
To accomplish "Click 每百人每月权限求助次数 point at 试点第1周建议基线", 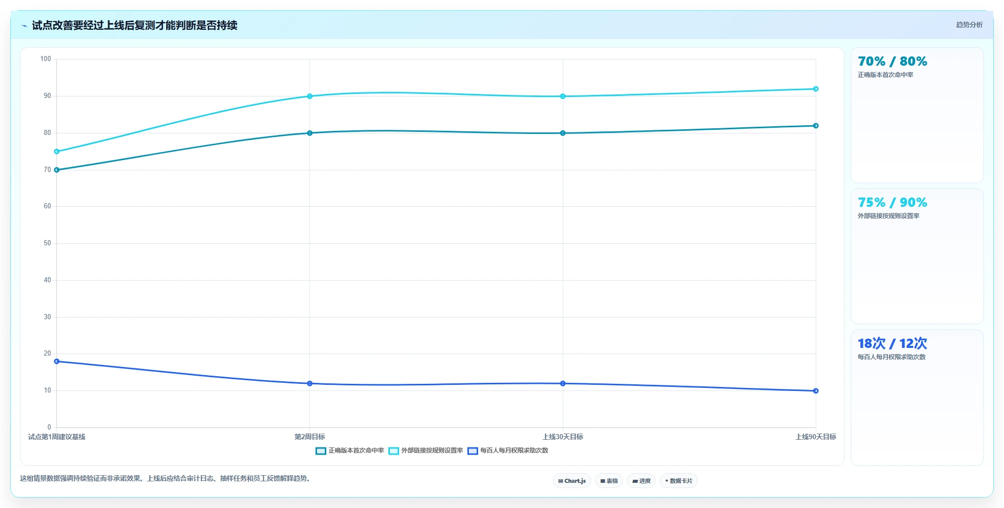I will pyautogui.click(x=57, y=361).
